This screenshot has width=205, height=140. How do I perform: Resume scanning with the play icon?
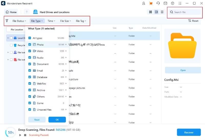20,135
